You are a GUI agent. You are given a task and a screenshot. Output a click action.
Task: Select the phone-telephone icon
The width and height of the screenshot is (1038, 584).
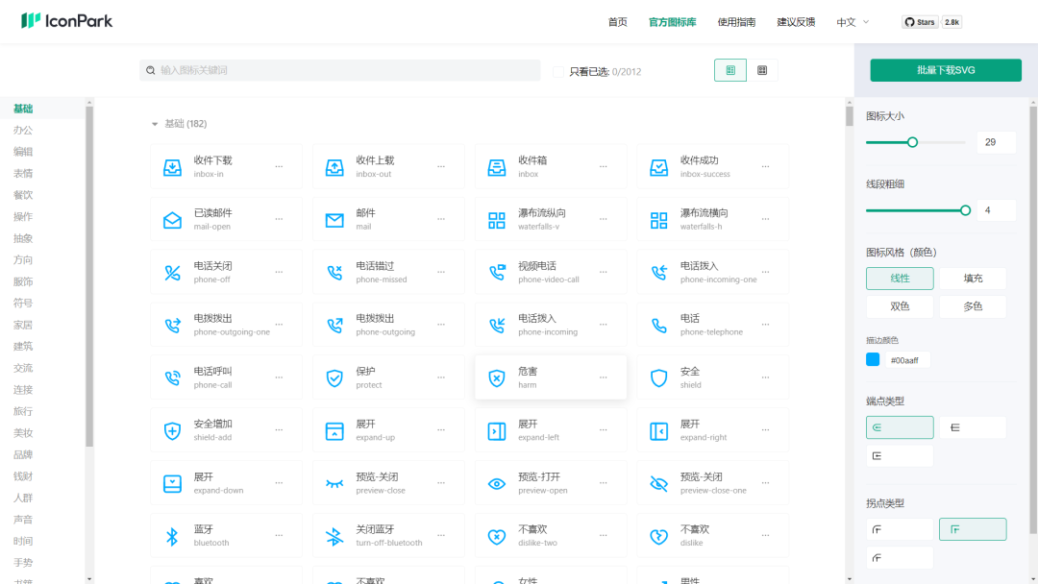pyautogui.click(x=658, y=325)
